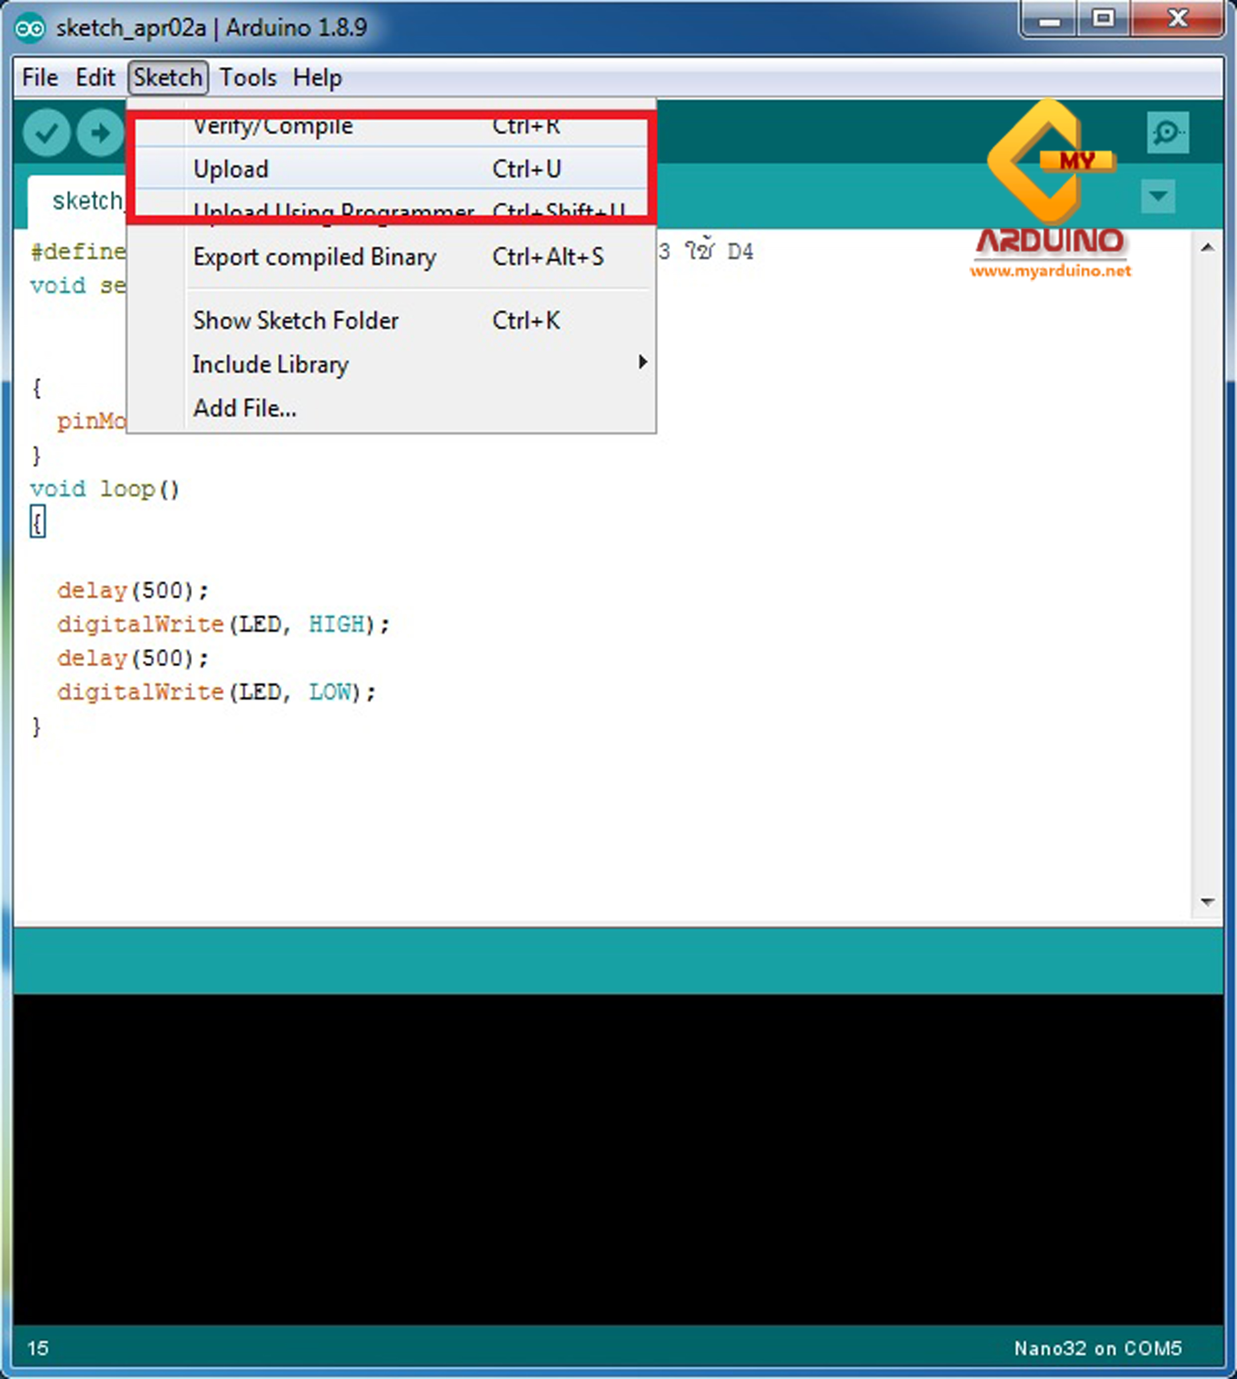
Task: Click Add File... menu entry
Action: 245,408
